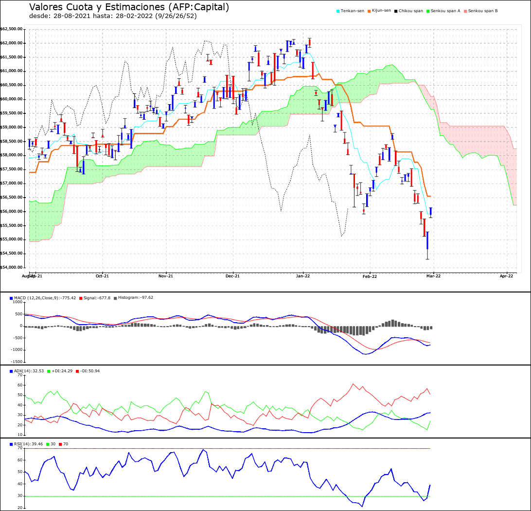Click the Senkou span B legend label

pyautogui.click(x=483, y=11)
